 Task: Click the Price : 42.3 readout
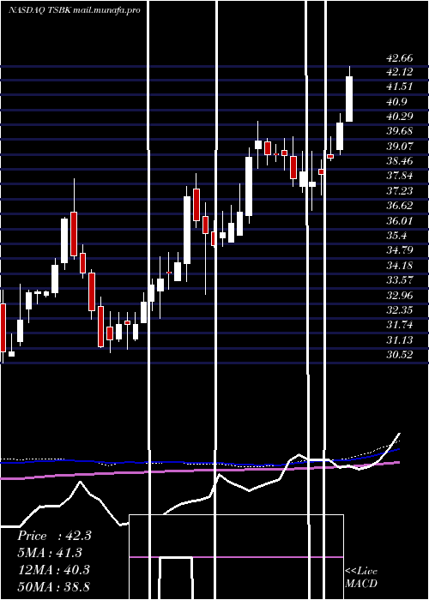[54, 536]
